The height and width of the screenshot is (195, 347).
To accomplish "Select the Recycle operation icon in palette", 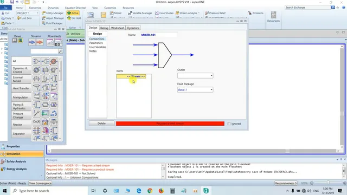I will 54,113.
